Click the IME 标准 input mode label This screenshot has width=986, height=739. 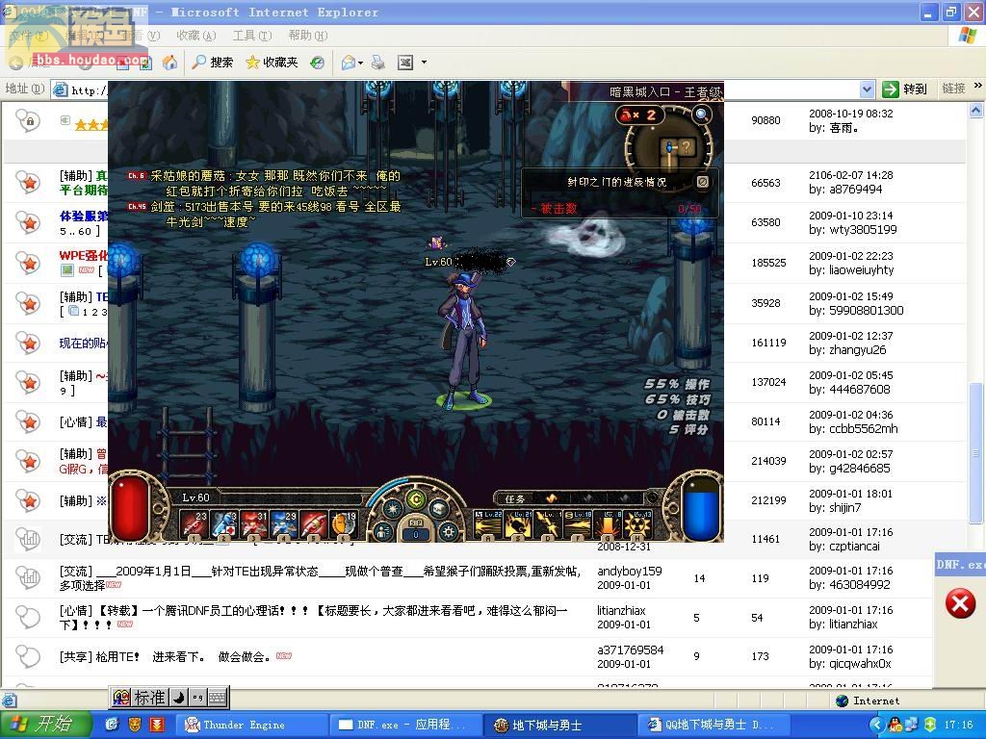click(149, 698)
